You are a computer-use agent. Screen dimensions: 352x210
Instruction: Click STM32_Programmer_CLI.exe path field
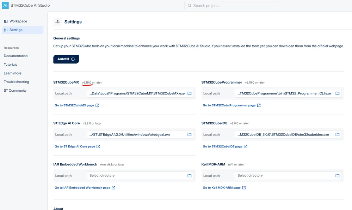point(288,93)
